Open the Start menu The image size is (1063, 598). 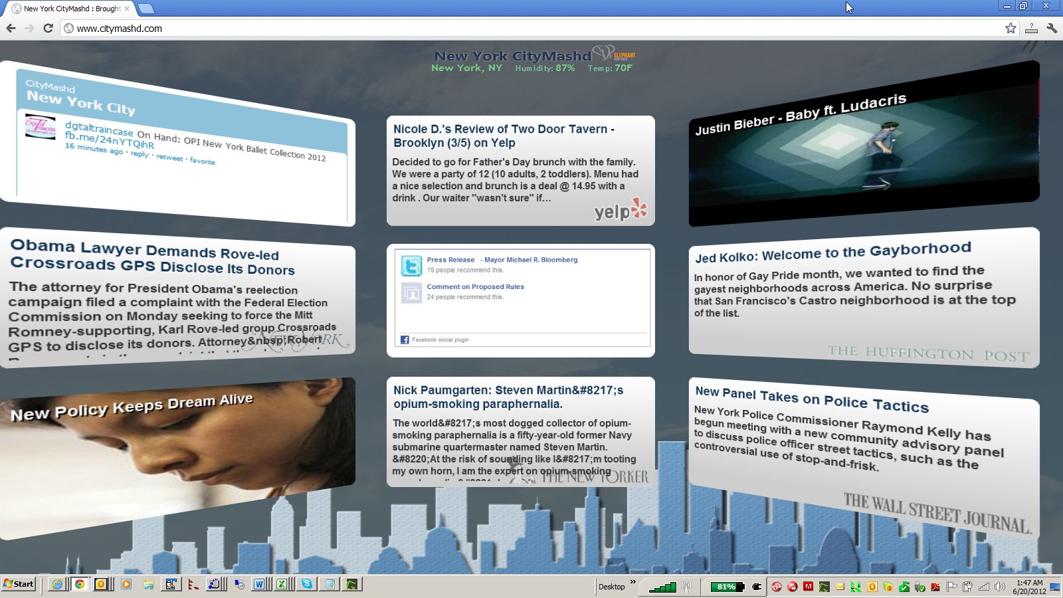pos(19,584)
